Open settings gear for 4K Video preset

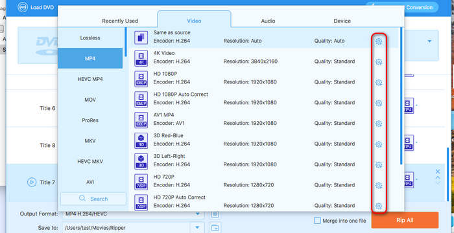(x=379, y=62)
